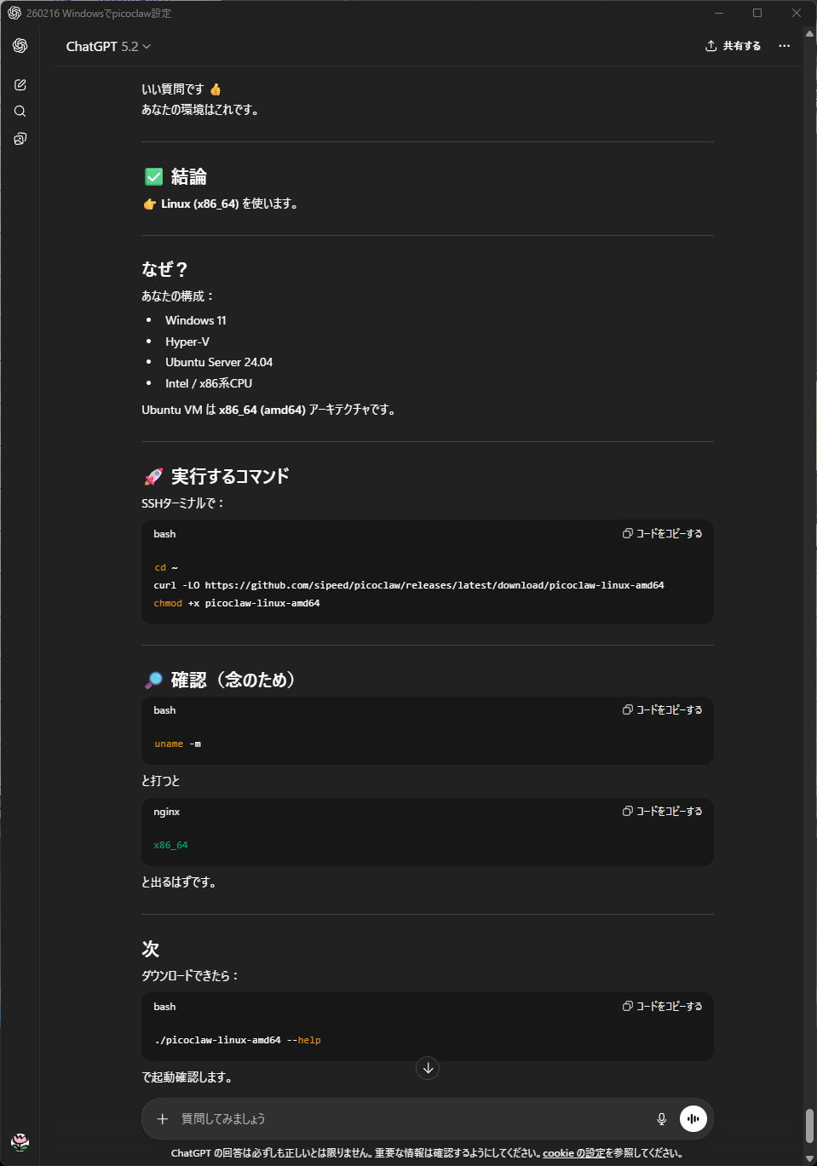The image size is (817, 1166).
Task: Open the image library sidebar icon
Action: point(20,139)
